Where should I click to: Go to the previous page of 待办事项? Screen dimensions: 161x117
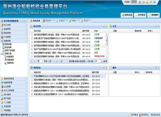[x=35, y=61]
